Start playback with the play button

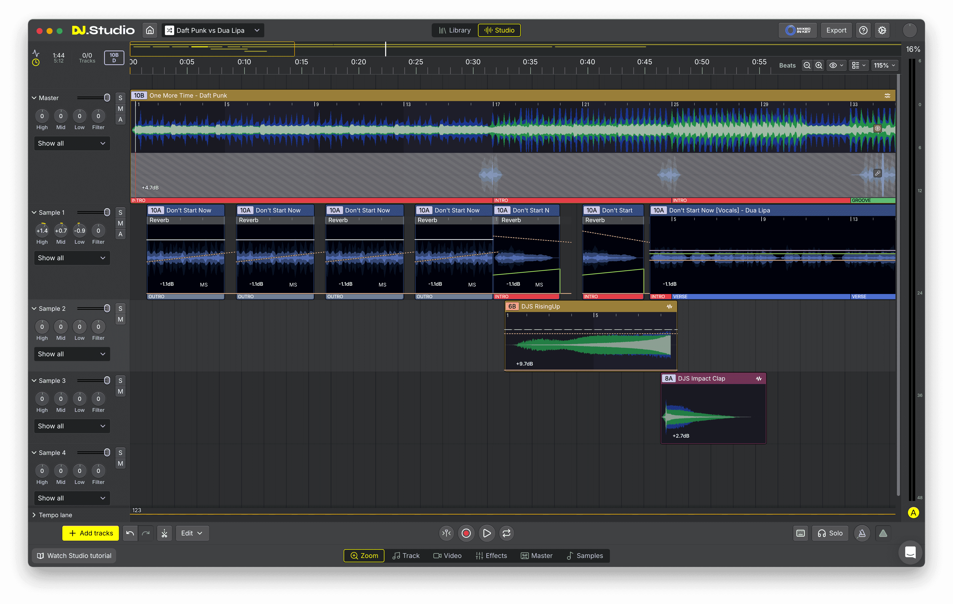click(x=487, y=533)
